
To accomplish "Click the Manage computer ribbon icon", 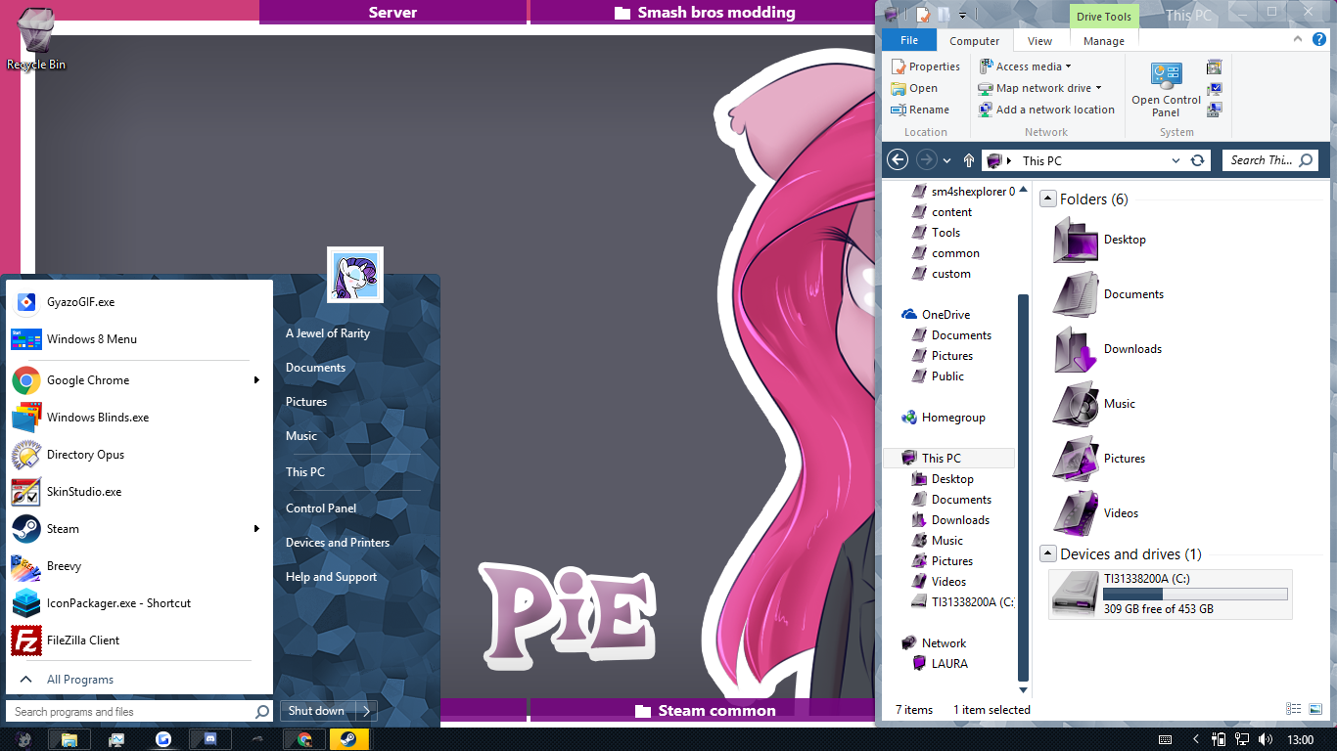I will tap(1215, 110).
